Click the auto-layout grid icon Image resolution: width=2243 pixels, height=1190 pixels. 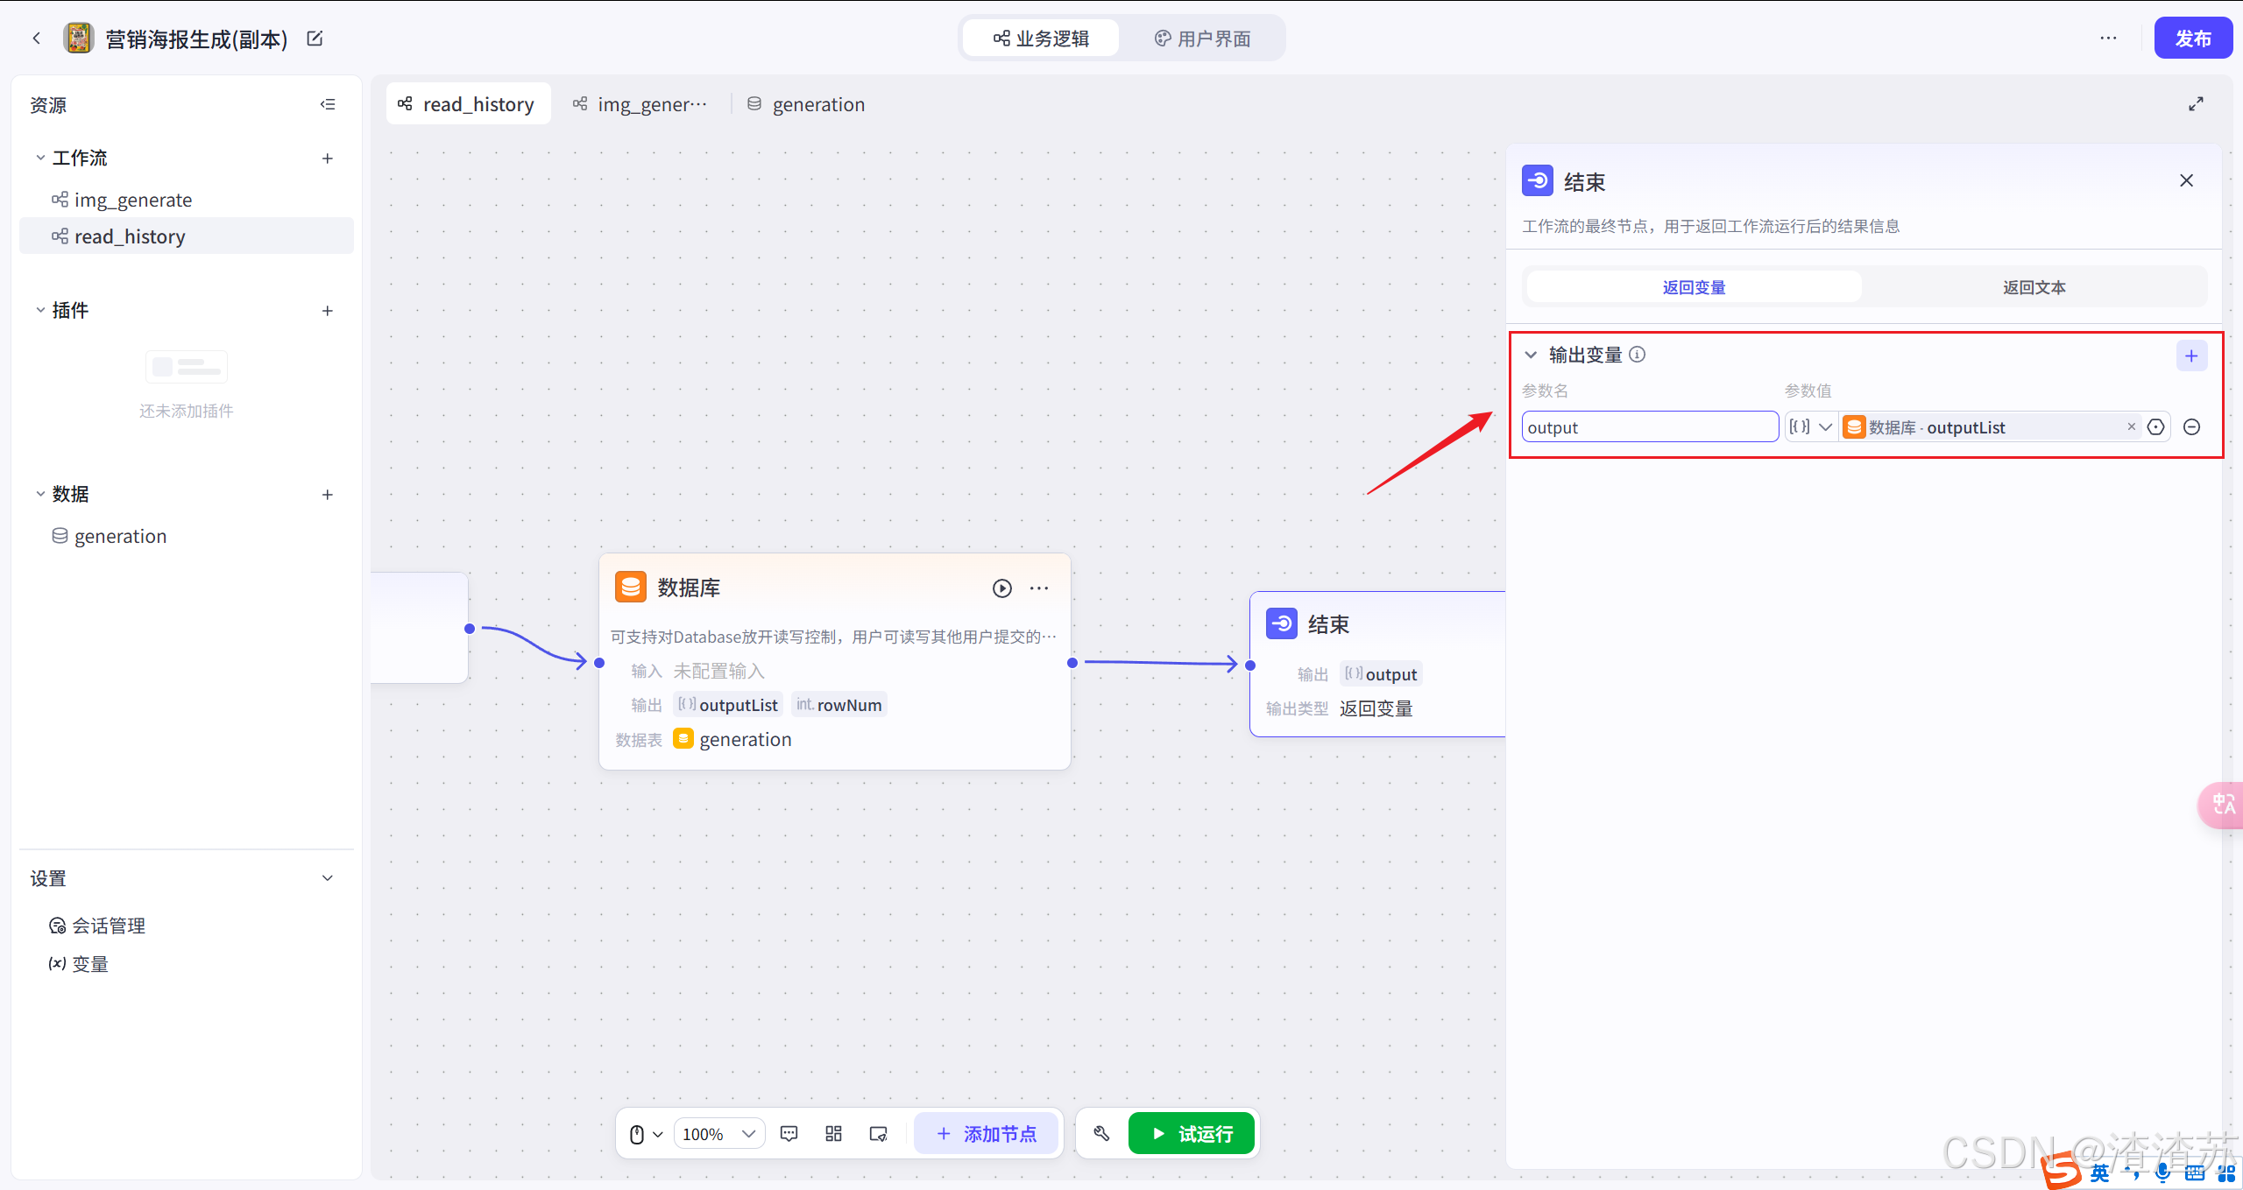833,1134
